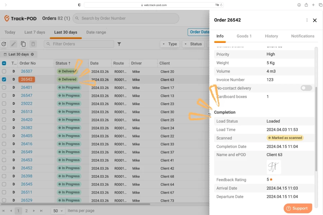Open the filter funnel icon
This screenshot has height=215, width=323.
(x=120, y=44)
